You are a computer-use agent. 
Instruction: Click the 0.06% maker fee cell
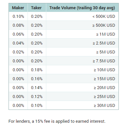pyautogui.click(x=18, y=34)
